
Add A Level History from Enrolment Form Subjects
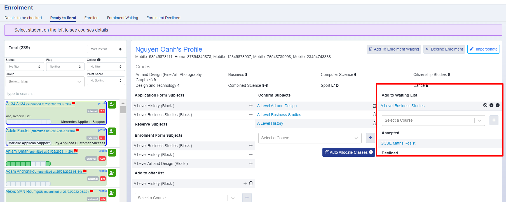pos(251,155)
